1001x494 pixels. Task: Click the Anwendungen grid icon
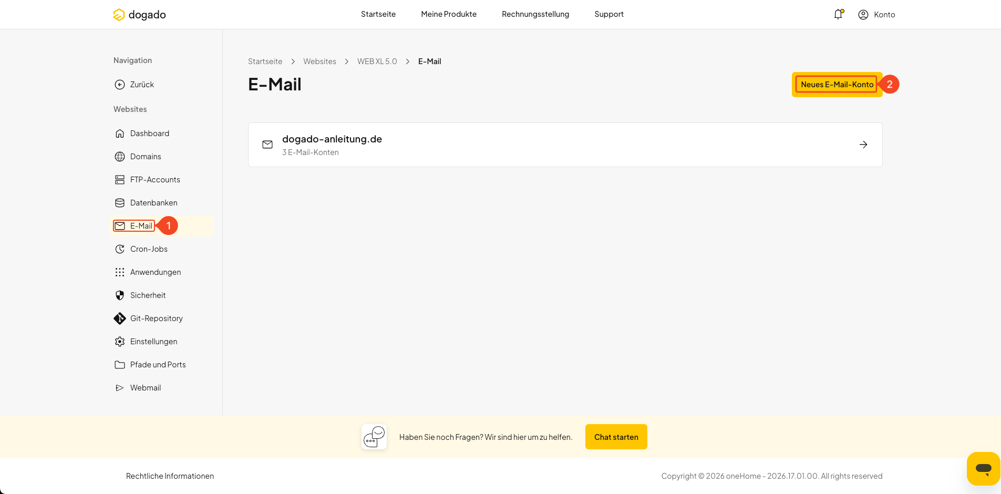click(120, 272)
